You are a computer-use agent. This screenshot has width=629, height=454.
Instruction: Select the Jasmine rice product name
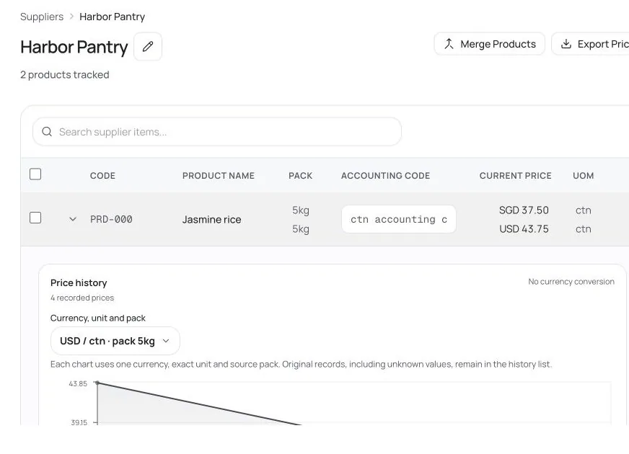click(212, 220)
